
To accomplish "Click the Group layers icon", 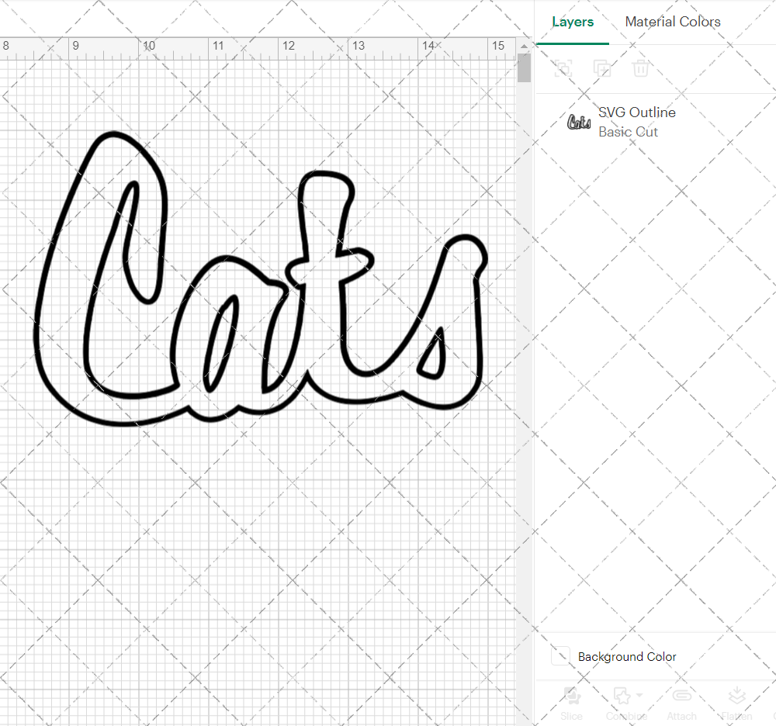I will coord(563,68).
